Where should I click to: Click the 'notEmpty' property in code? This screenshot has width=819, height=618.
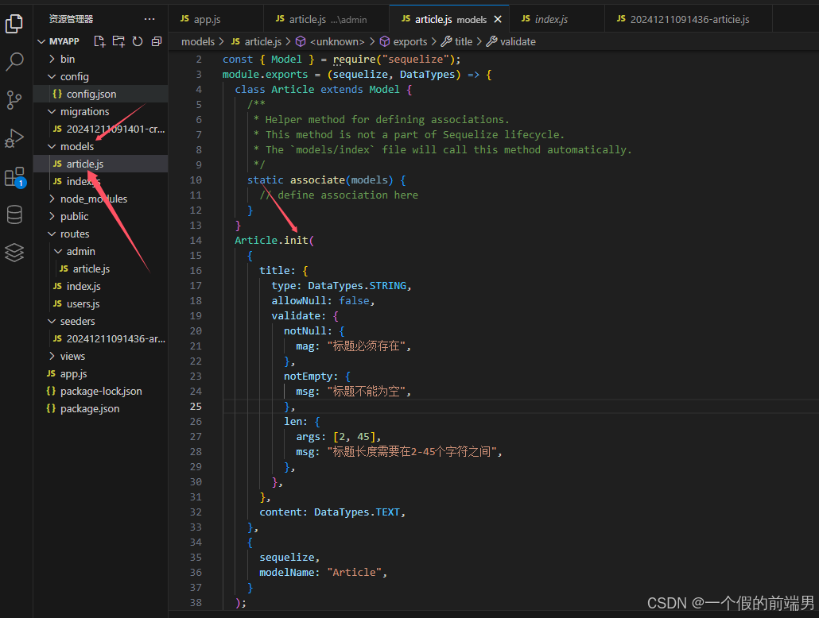[x=309, y=377]
